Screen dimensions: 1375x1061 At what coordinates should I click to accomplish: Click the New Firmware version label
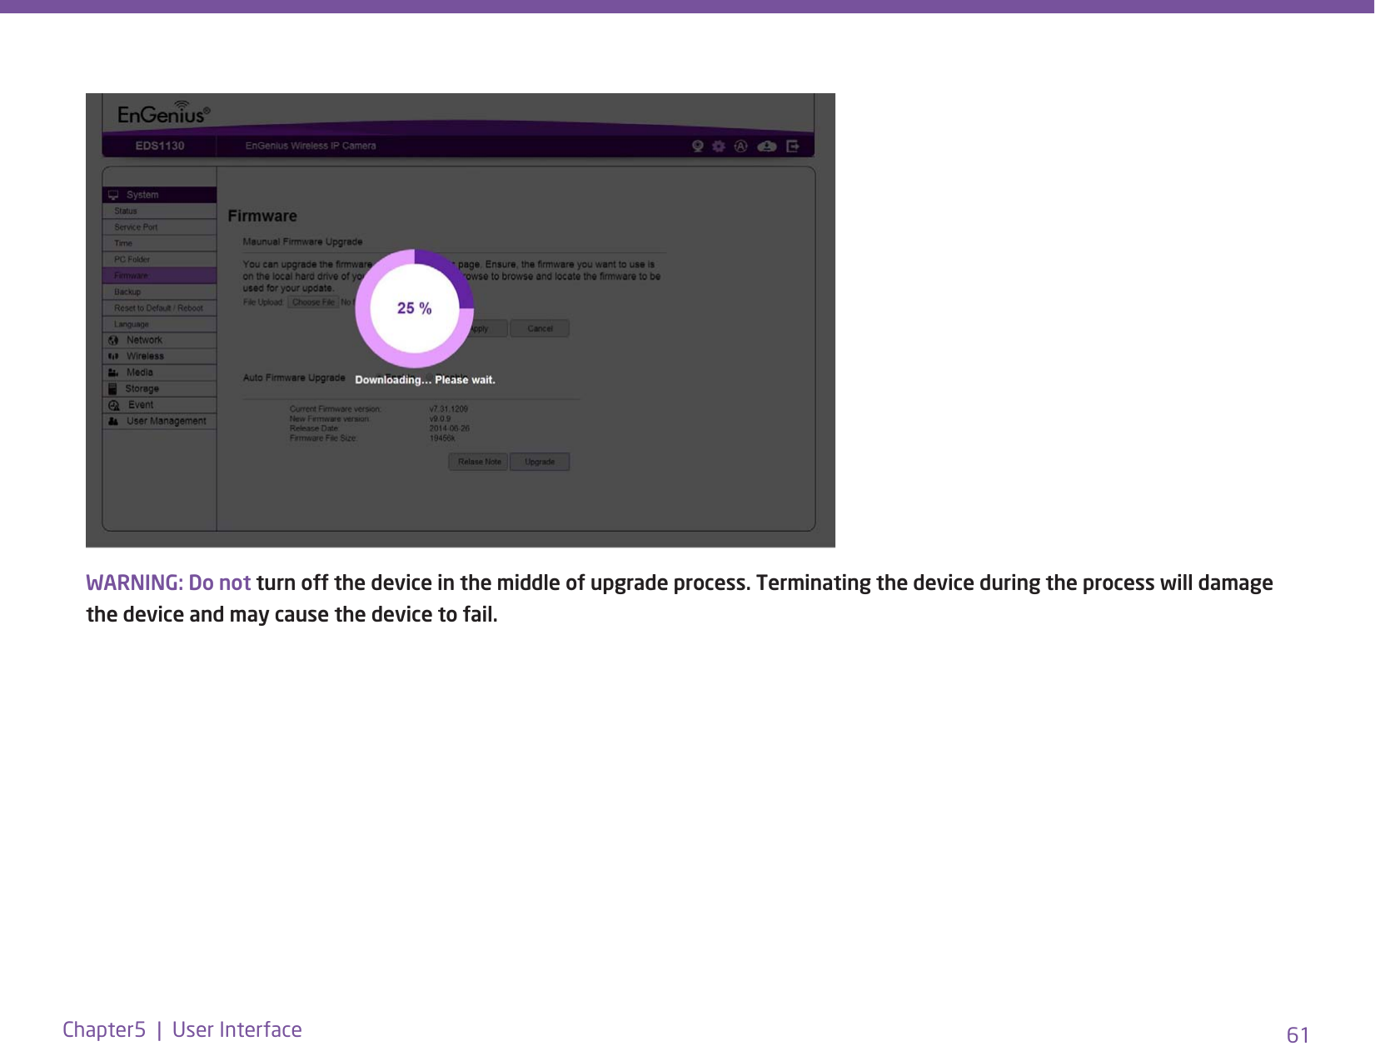pos(330,419)
